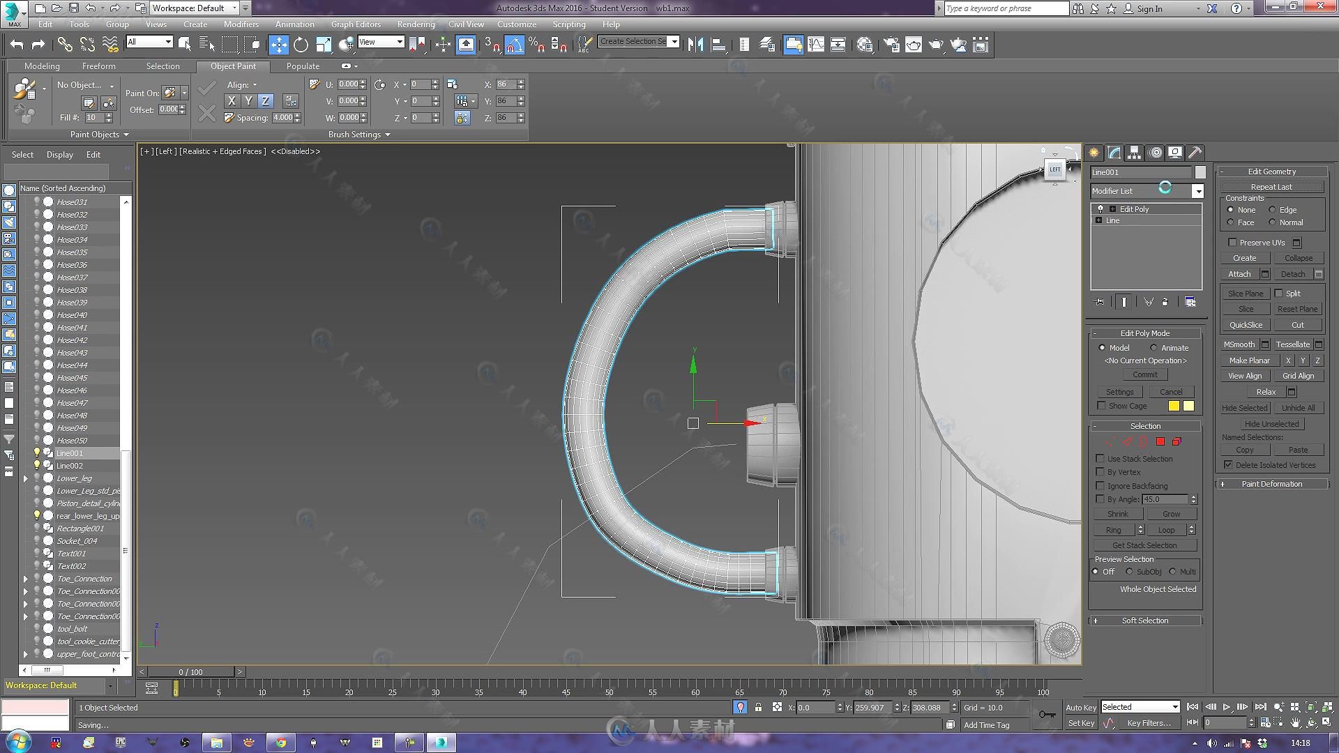1339x753 pixels.
Task: Go to End frame button
Action: click(x=1260, y=707)
